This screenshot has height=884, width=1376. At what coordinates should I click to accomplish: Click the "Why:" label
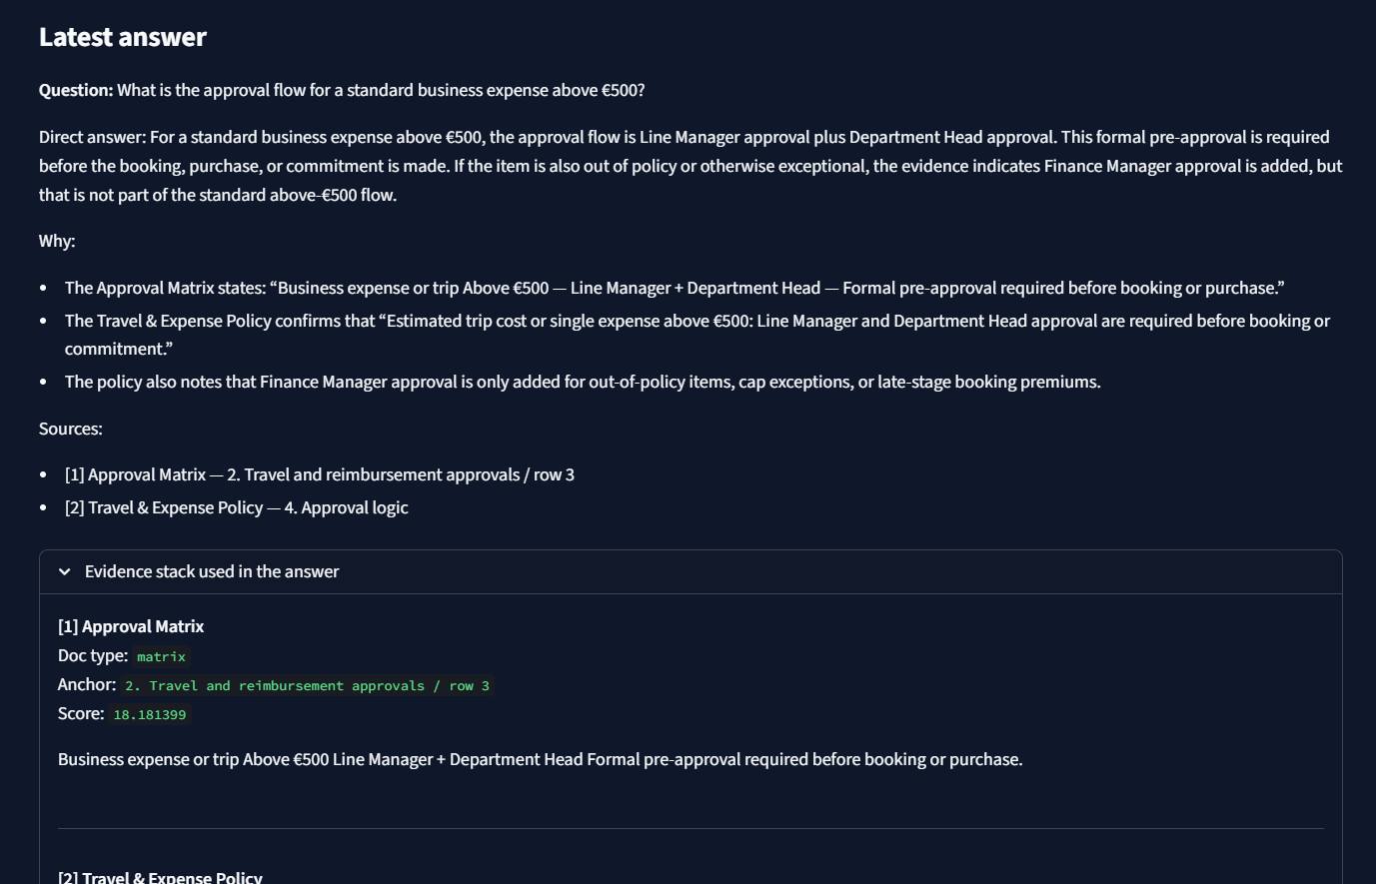57,242
